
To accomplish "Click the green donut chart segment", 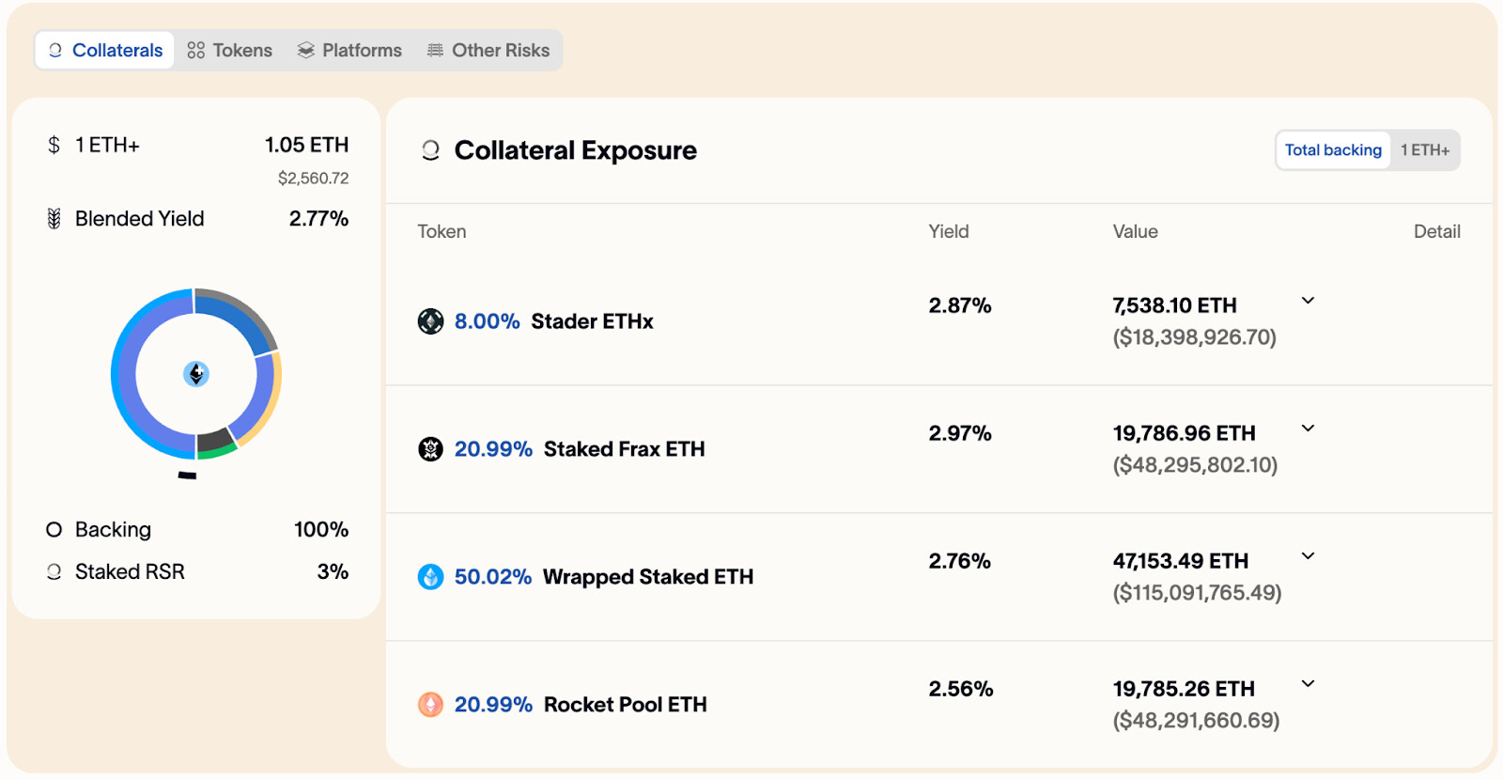I will click(219, 452).
